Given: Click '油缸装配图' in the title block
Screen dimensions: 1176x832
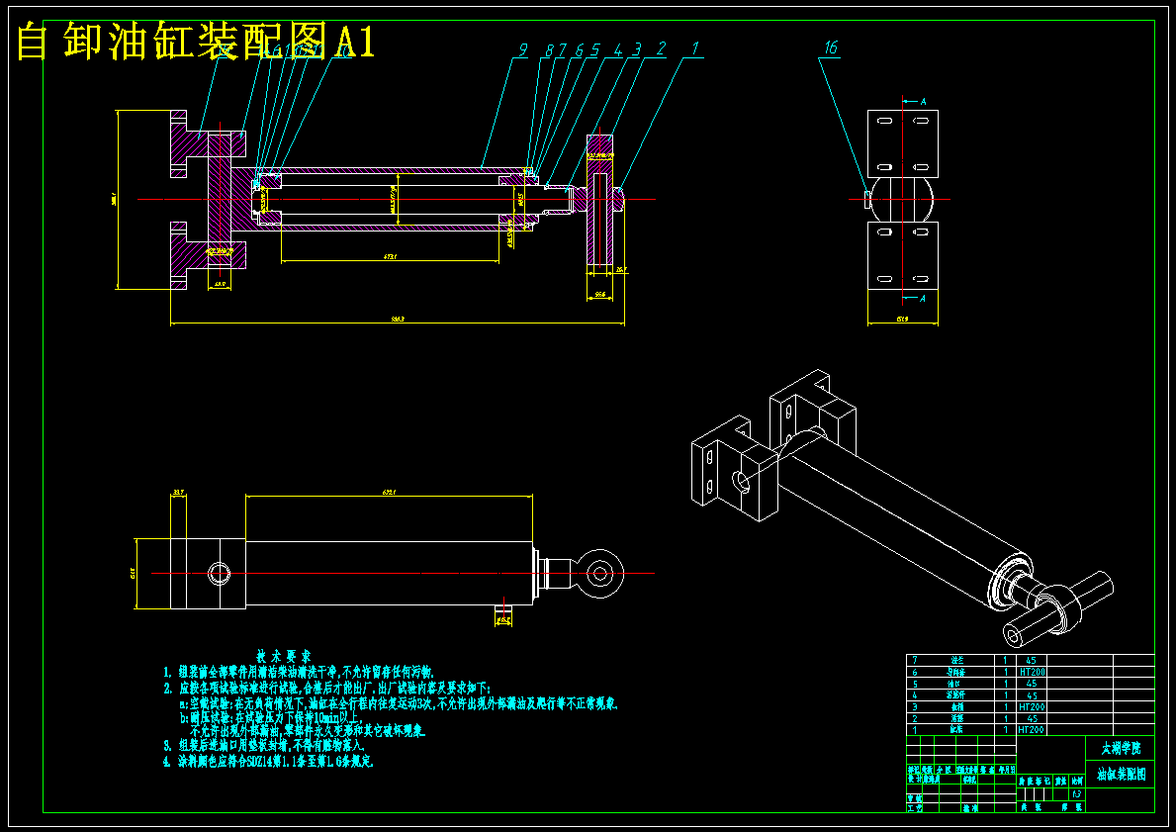Looking at the screenshot, I should [1121, 775].
